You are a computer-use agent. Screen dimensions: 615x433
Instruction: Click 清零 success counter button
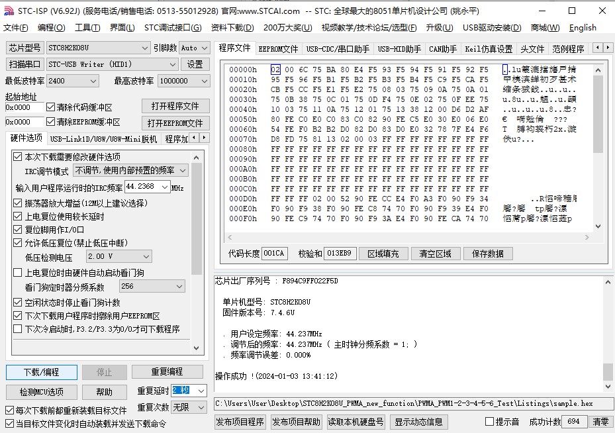pos(600,422)
